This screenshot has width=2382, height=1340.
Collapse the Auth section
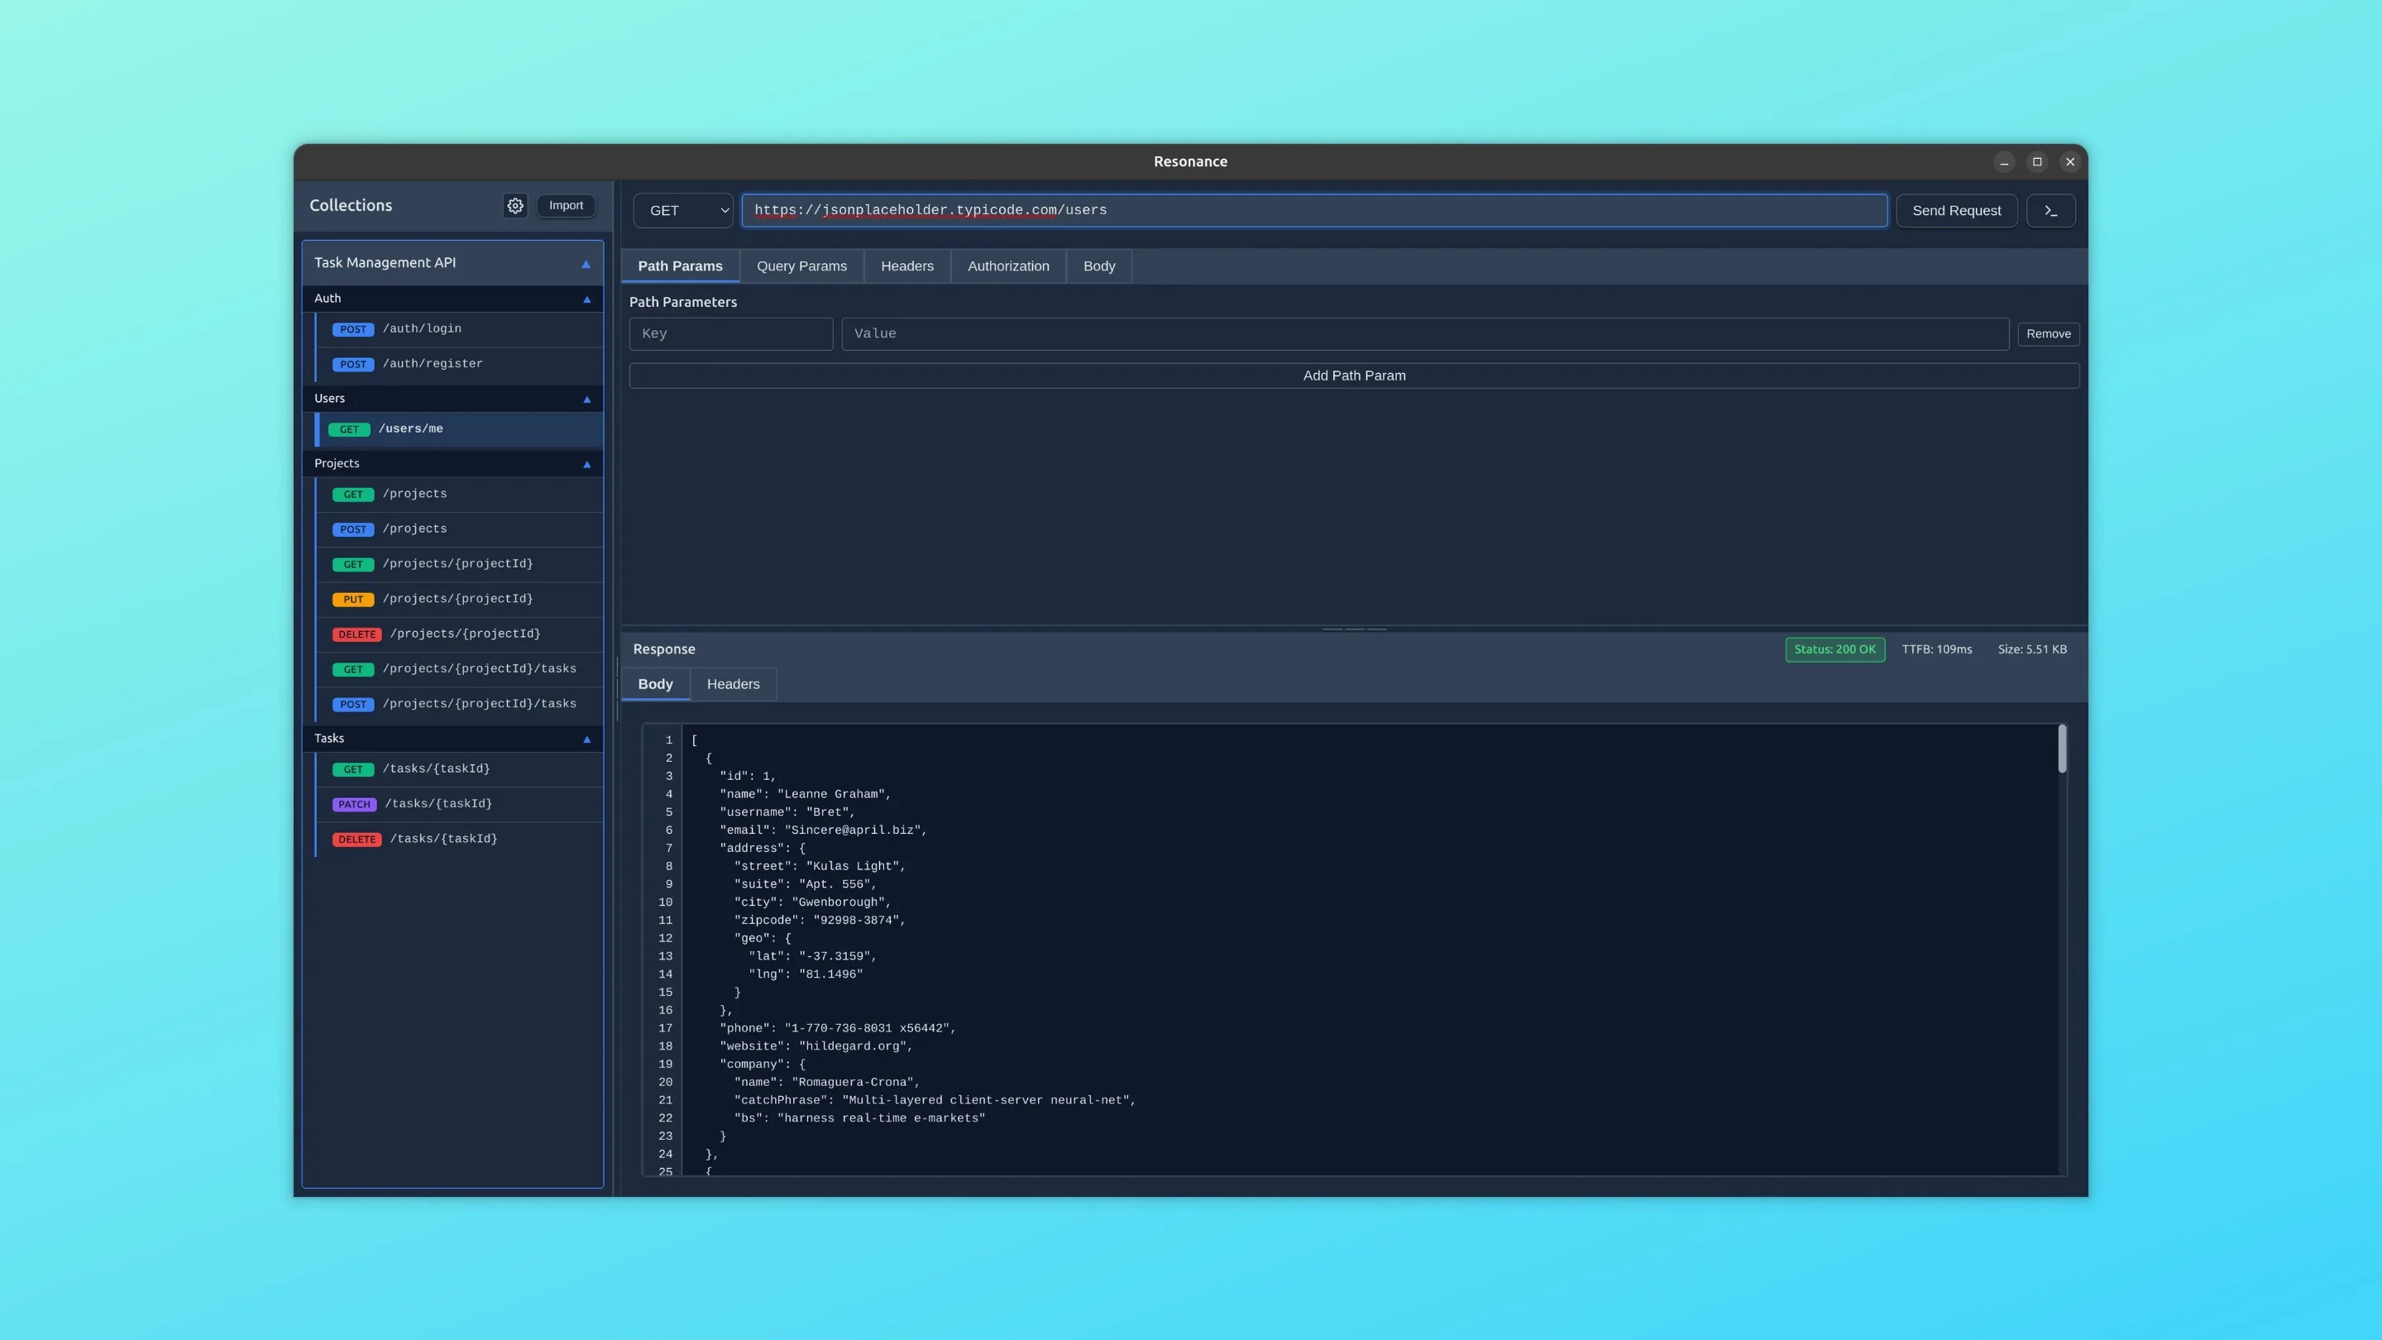pyautogui.click(x=586, y=299)
